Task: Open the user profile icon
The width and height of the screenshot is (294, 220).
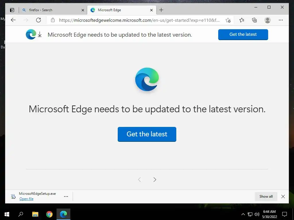Action: (x=268, y=20)
